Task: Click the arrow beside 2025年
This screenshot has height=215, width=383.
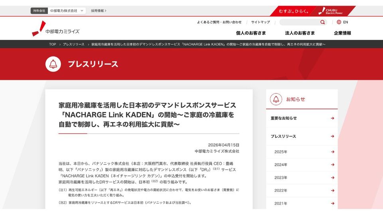Action: (332, 152)
